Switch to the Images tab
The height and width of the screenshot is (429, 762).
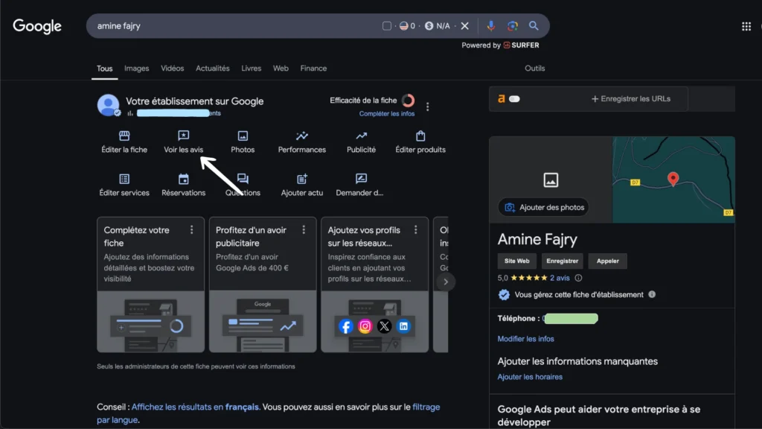pyautogui.click(x=137, y=68)
